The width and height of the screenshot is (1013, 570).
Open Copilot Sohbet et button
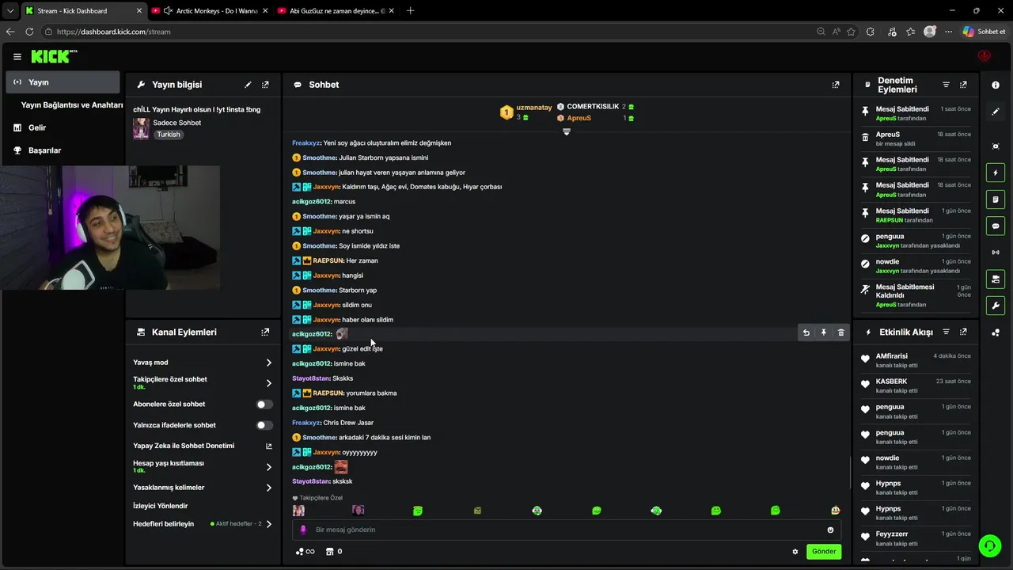[984, 32]
